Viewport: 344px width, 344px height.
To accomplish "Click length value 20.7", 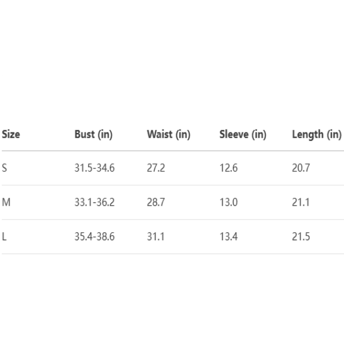I will (x=302, y=168).
